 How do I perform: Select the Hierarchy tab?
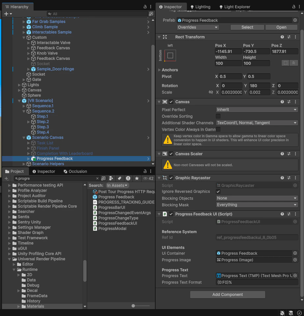[17, 7]
